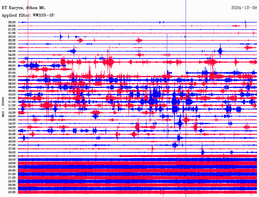259x197 pixels.
Task: Select the 20:30 time row label
Action: tap(12, 170)
